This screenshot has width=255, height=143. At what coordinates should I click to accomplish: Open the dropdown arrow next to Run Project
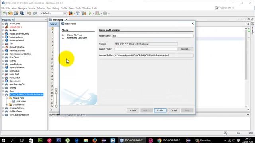(x=94, y=13)
